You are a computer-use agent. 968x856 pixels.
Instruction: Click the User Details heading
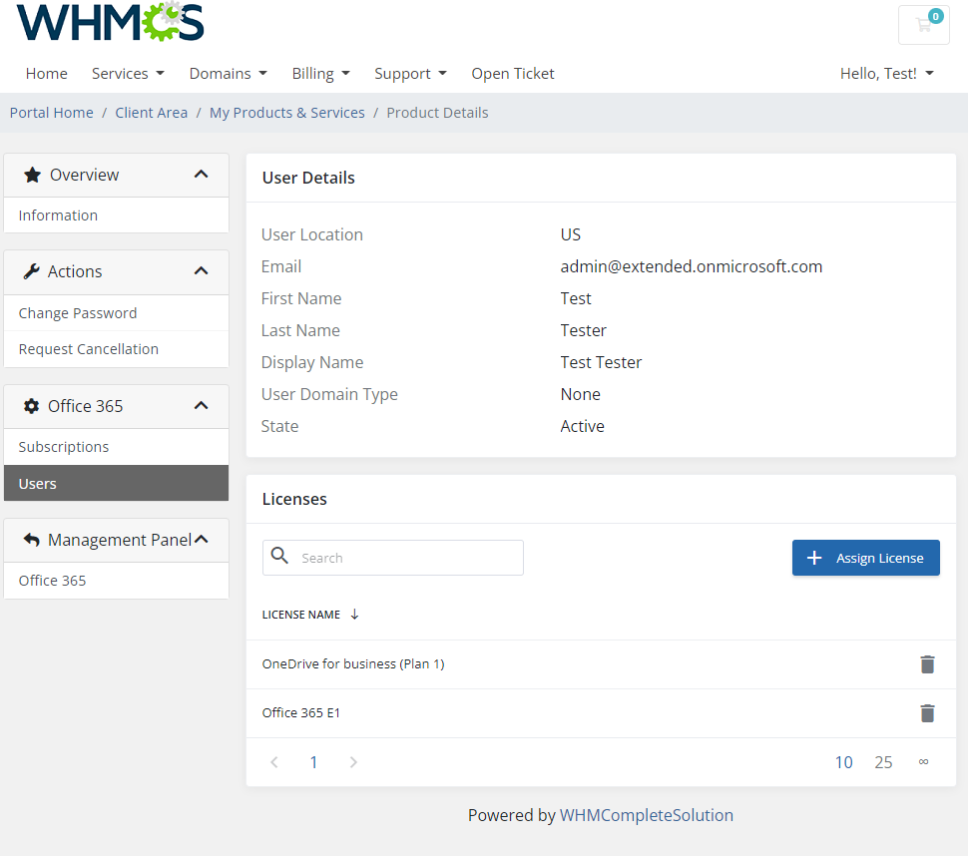(x=308, y=178)
